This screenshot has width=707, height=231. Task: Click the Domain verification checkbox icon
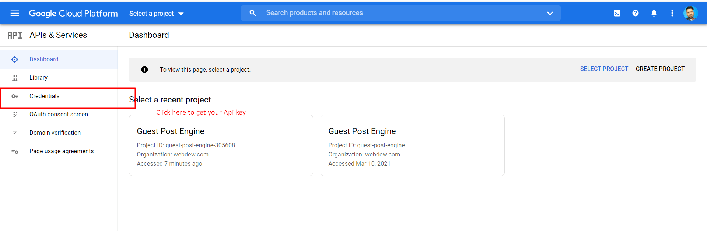(x=15, y=133)
